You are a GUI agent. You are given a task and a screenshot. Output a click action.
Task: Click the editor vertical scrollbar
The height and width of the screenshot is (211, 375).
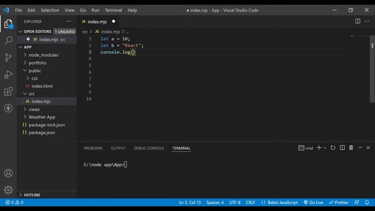click(373, 69)
